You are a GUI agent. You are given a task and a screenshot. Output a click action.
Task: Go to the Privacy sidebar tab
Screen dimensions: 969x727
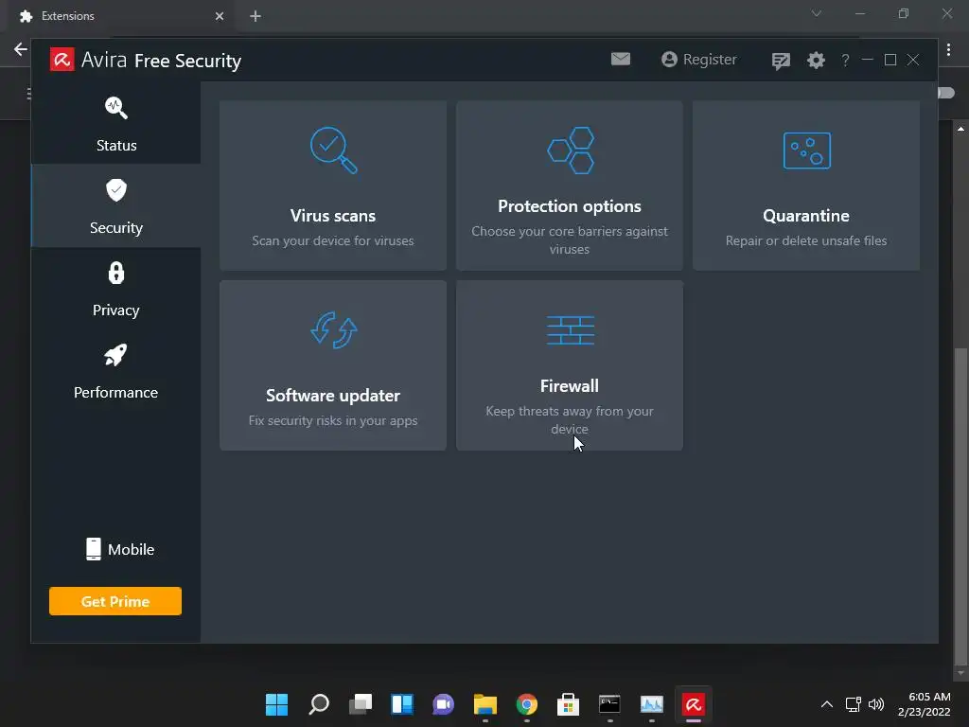pos(116,288)
